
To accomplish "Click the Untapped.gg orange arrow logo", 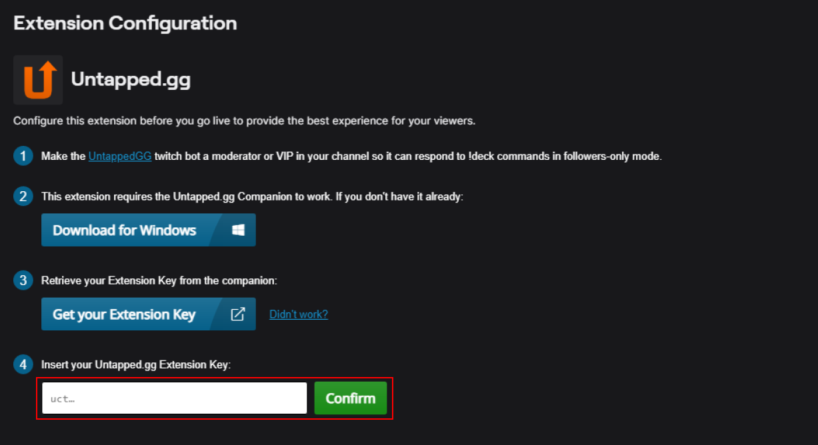I will [x=38, y=80].
